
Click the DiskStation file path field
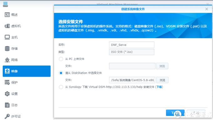[132, 80]
